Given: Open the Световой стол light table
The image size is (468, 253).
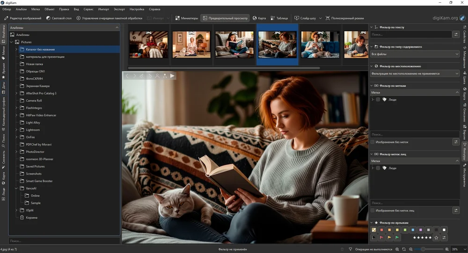Looking at the screenshot, I should 58,18.
